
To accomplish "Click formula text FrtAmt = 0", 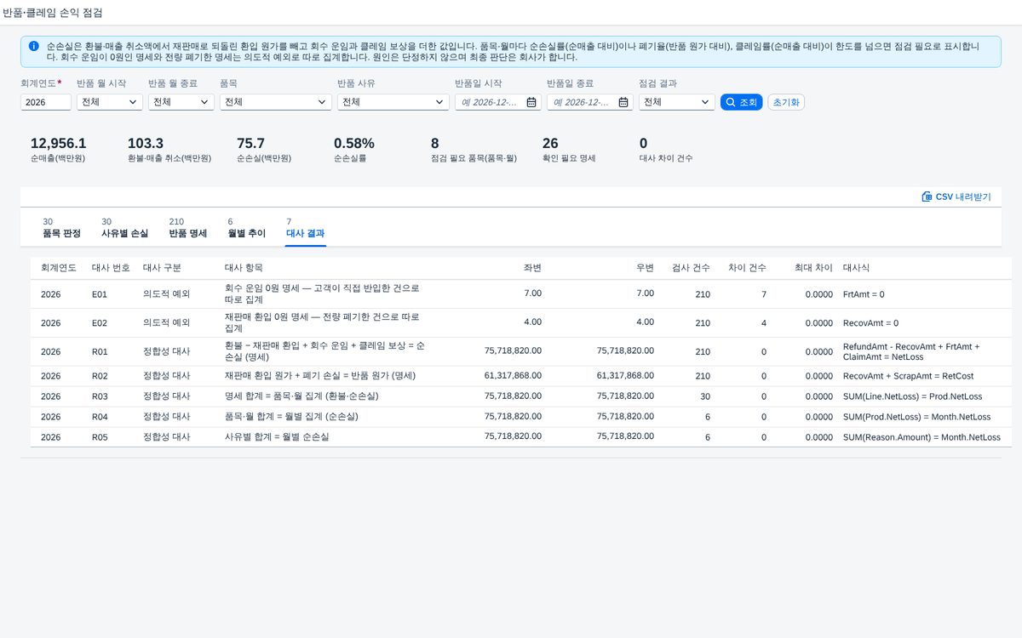I will (864, 294).
